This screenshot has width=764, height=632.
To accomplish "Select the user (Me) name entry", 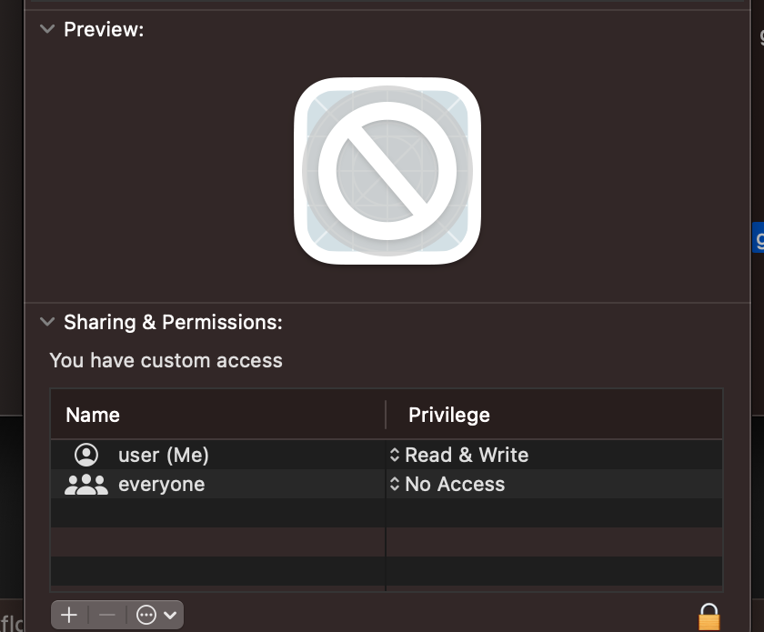I will pyautogui.click(x=164, y=455).
